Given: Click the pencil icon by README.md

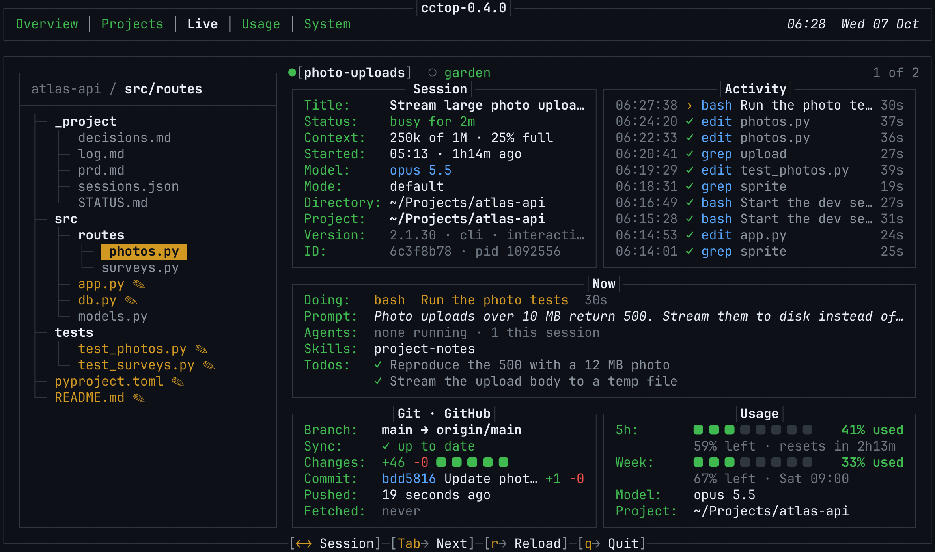Looking at the screenshot, I should click(139, 398).
